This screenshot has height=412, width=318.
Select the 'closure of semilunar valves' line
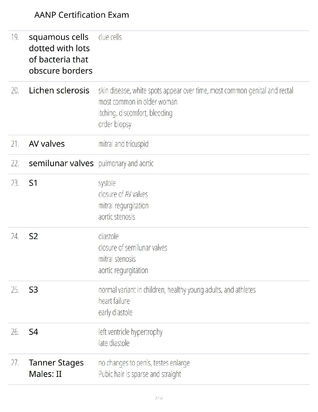click(x=133, y=248)
